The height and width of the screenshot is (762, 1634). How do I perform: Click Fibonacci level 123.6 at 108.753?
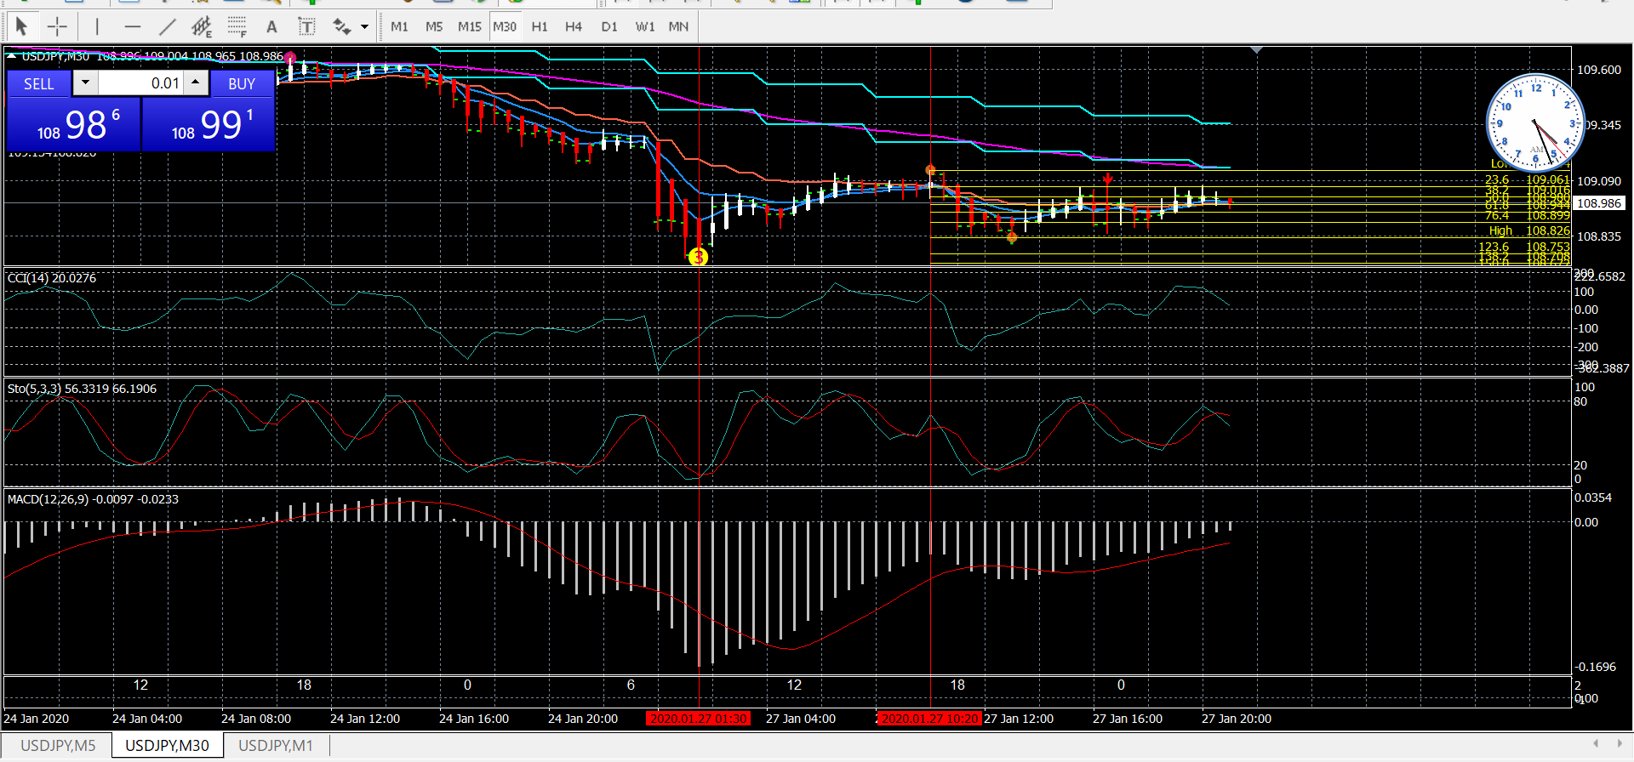tap(1523, 247)
